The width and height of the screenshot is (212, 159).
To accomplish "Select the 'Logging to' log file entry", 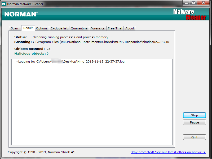I will coord(71,61).
